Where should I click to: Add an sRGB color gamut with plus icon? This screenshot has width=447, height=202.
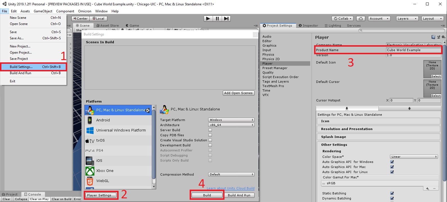427,189
